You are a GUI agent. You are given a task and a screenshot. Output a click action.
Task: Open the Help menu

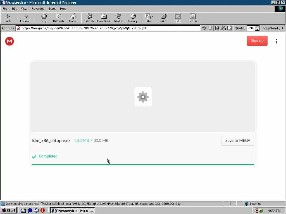(63, 9)
